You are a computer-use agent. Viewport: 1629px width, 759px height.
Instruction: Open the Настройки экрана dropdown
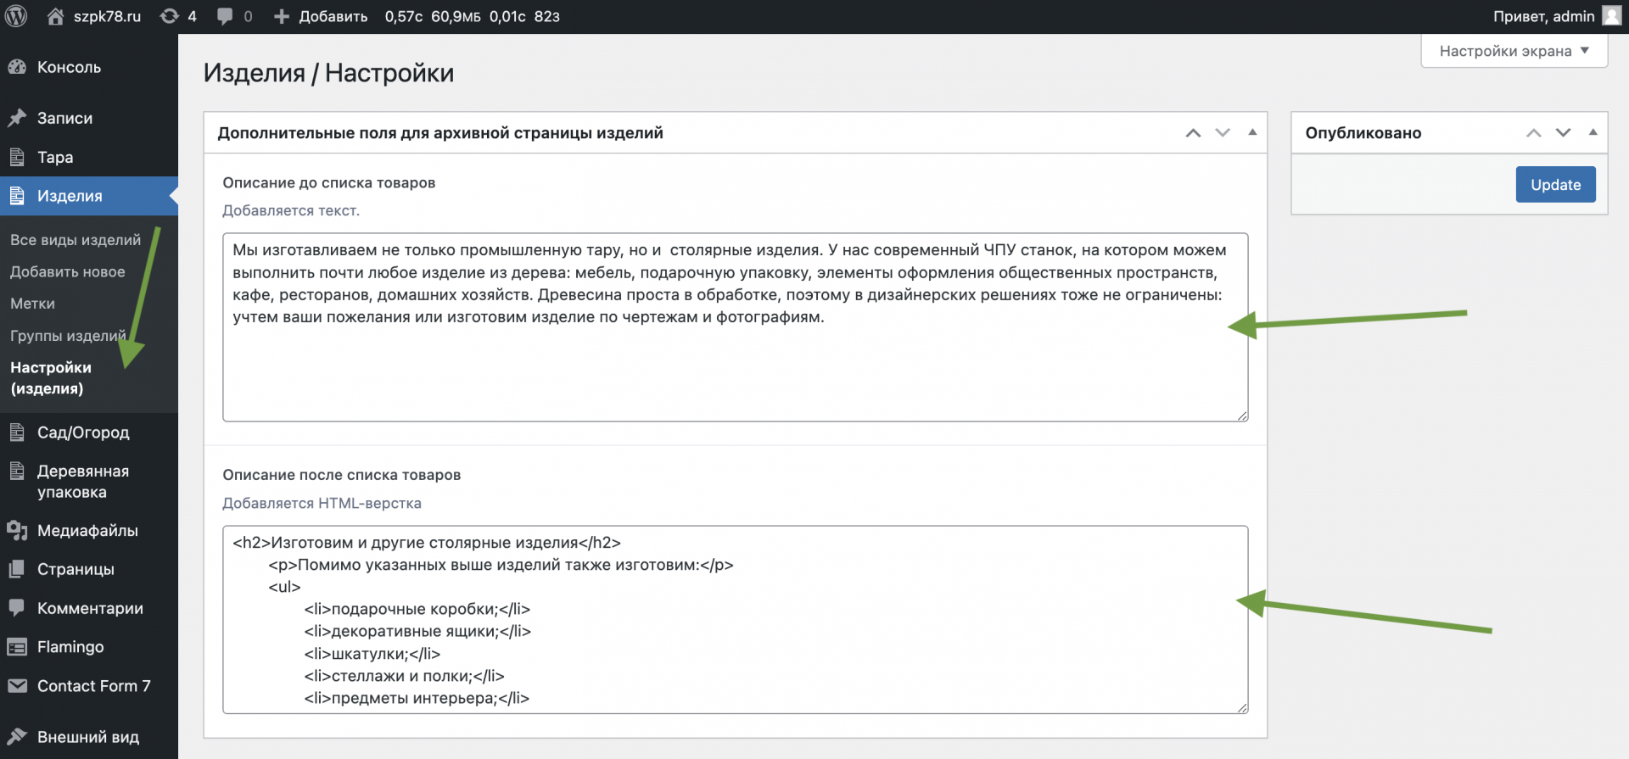click(1514, 51)
